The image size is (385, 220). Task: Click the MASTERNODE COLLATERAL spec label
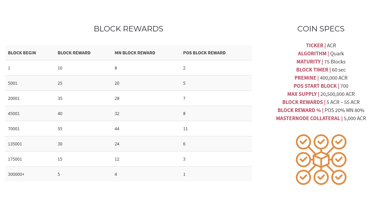[x=308, y=118]
